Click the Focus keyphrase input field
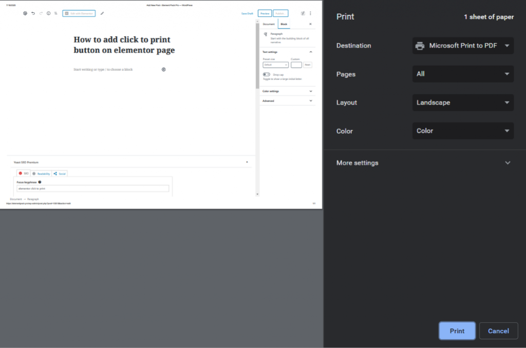Screen dimensions: 526x348 (x=92, y=189)
